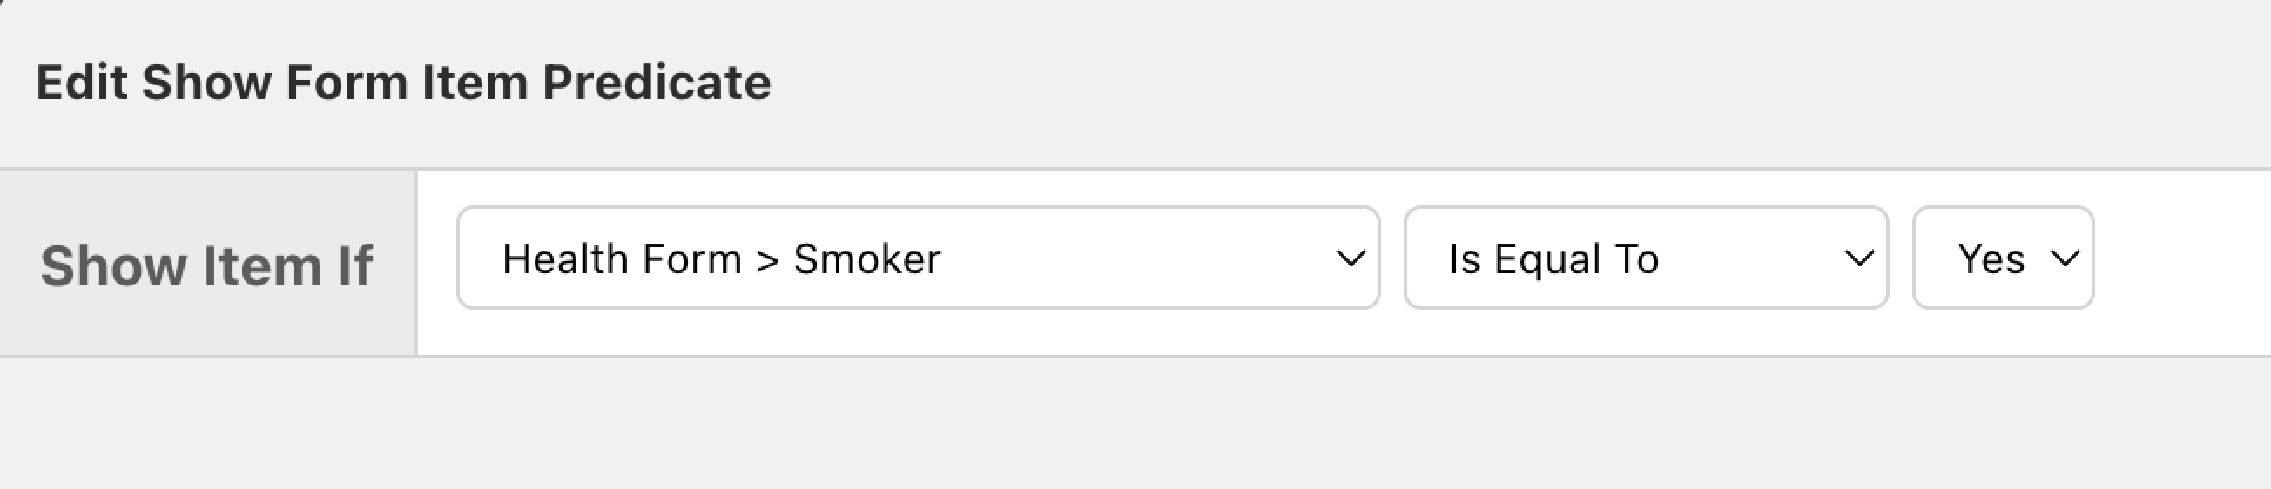2271x489 pixels.
Task: Change the predicate value from Yes
Action: [x=2002, y=258]
